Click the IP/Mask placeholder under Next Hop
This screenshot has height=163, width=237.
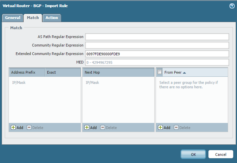[x=92, y=83]
